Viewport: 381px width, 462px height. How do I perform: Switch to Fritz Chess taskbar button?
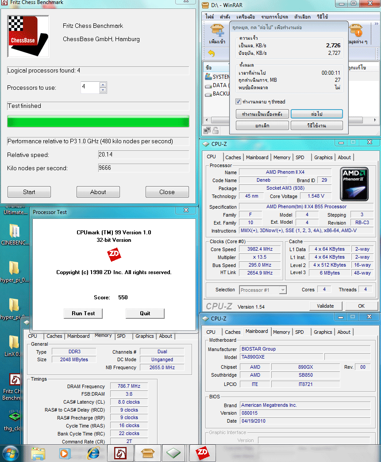point(120,453)
